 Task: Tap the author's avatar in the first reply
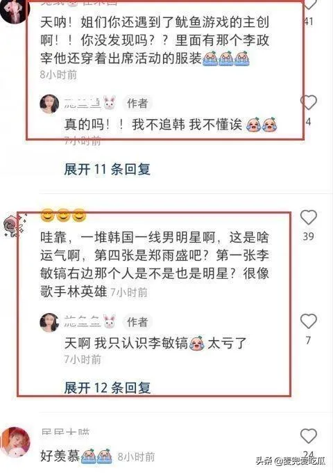click(49, 104)
